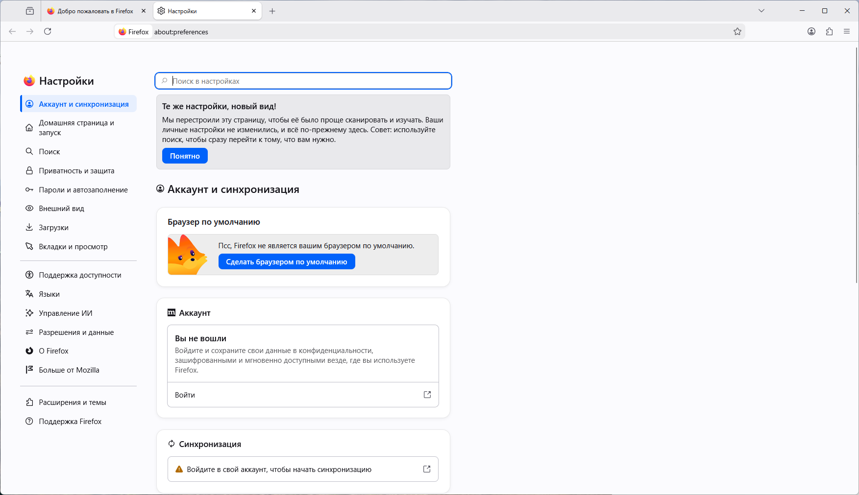This screenshot has height=495, width=859.
Task: Select Разрешения и данные category
Action: [x=78, y=332]
